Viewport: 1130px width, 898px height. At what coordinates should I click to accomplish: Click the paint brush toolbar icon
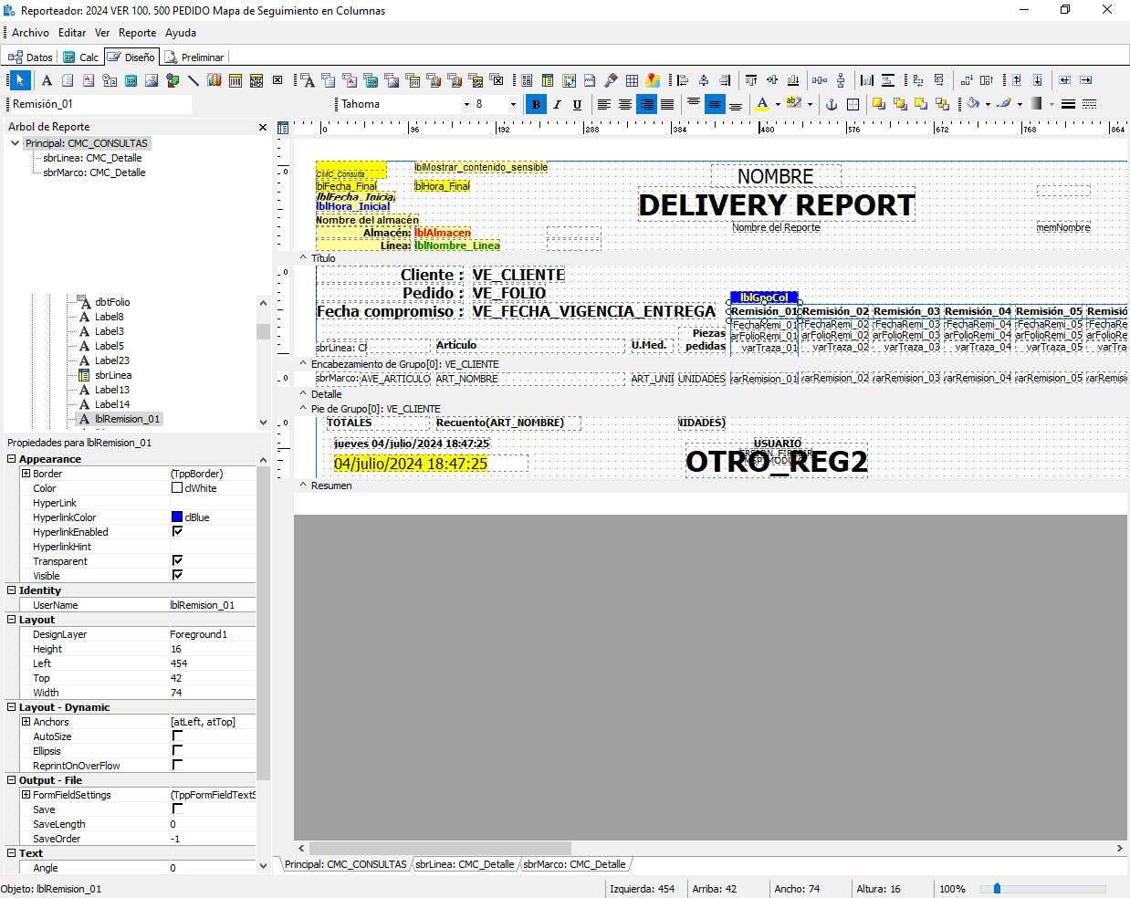click(x=611, y=80)
